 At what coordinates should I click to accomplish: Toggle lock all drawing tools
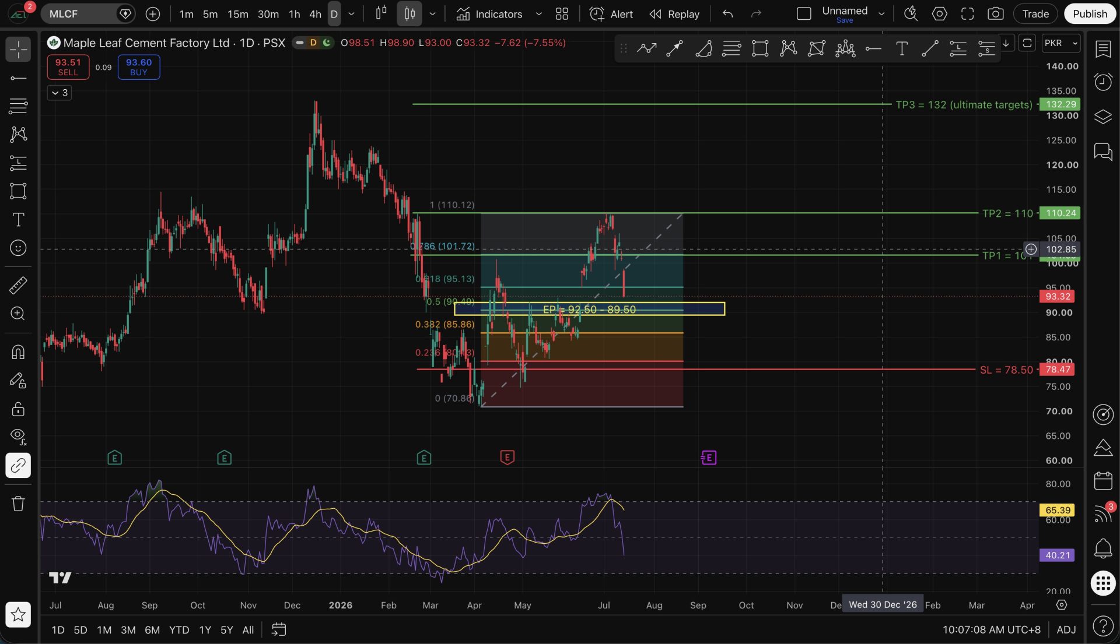tap(18, 409)
